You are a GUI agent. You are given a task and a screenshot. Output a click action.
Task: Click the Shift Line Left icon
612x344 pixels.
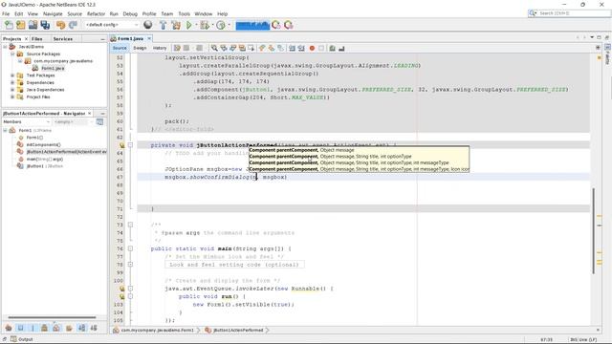[x=292, y=48]
